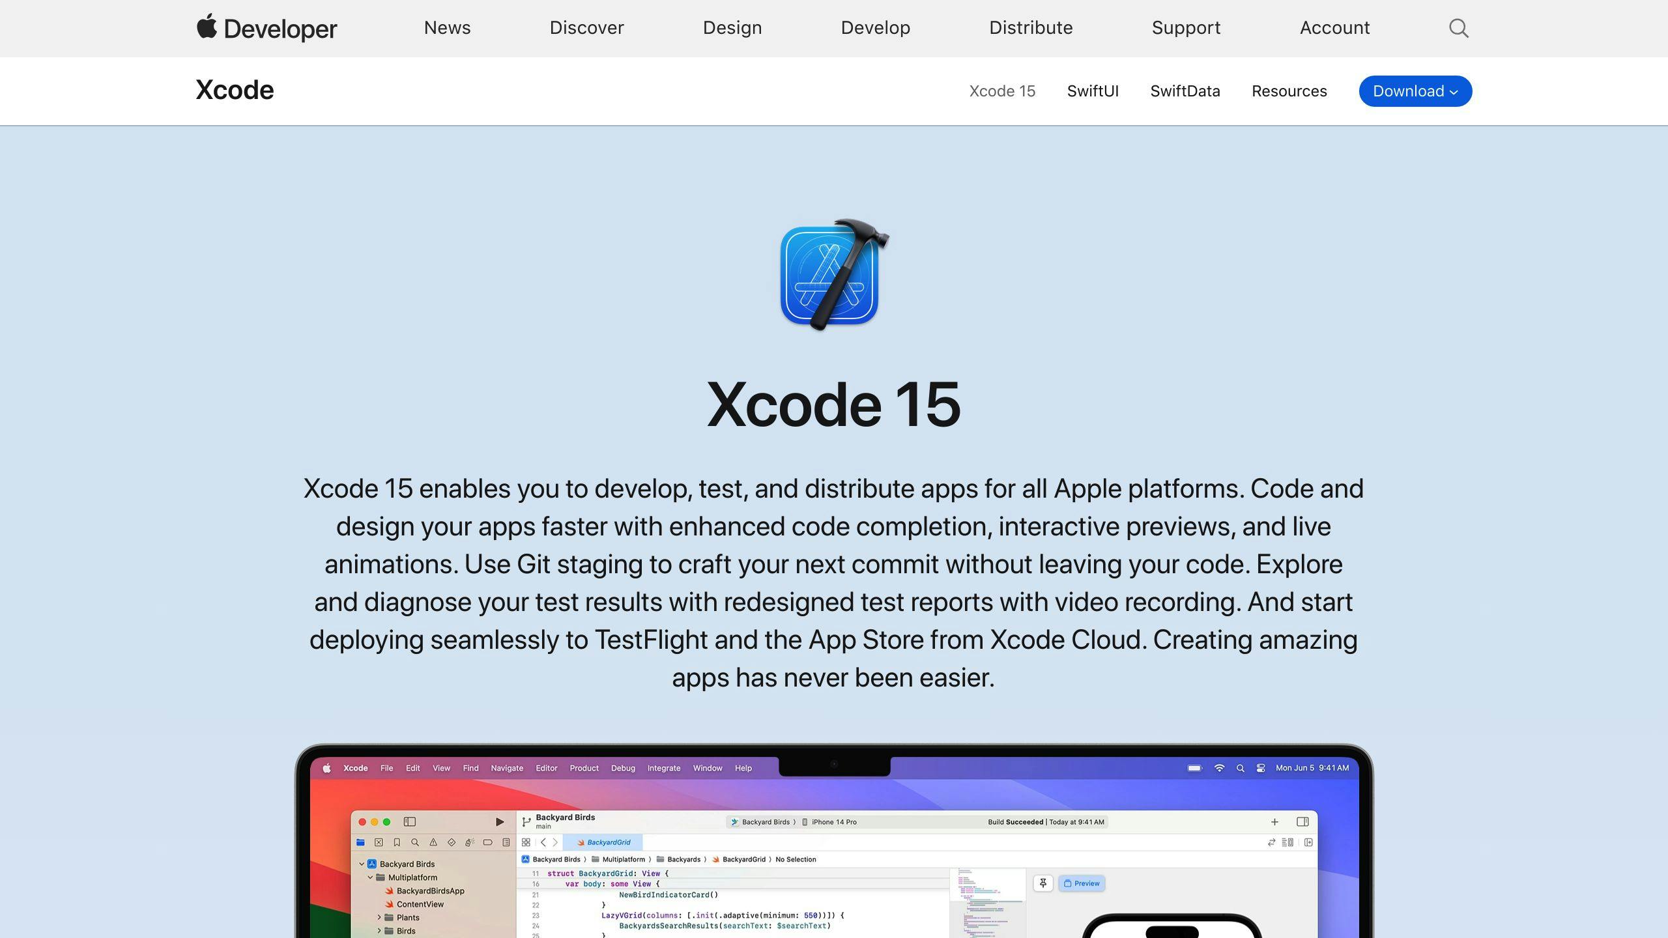Open the Download dropdown

click(x=1415, y=91)
